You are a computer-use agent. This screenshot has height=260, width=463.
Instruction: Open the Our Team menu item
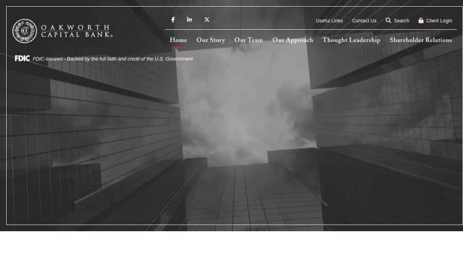(248, 40)
